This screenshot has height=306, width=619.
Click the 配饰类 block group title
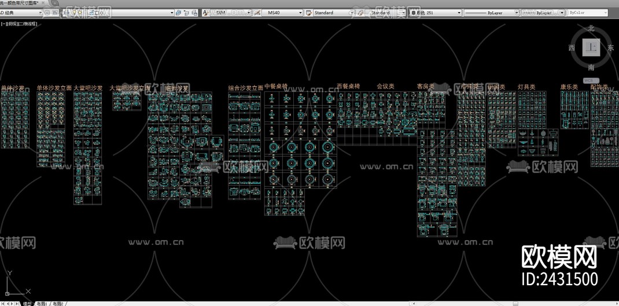599,86
